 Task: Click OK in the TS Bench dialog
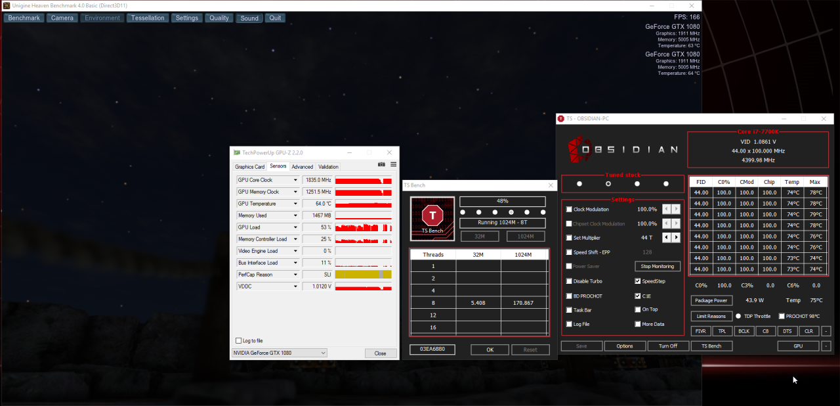coord(490,350)
